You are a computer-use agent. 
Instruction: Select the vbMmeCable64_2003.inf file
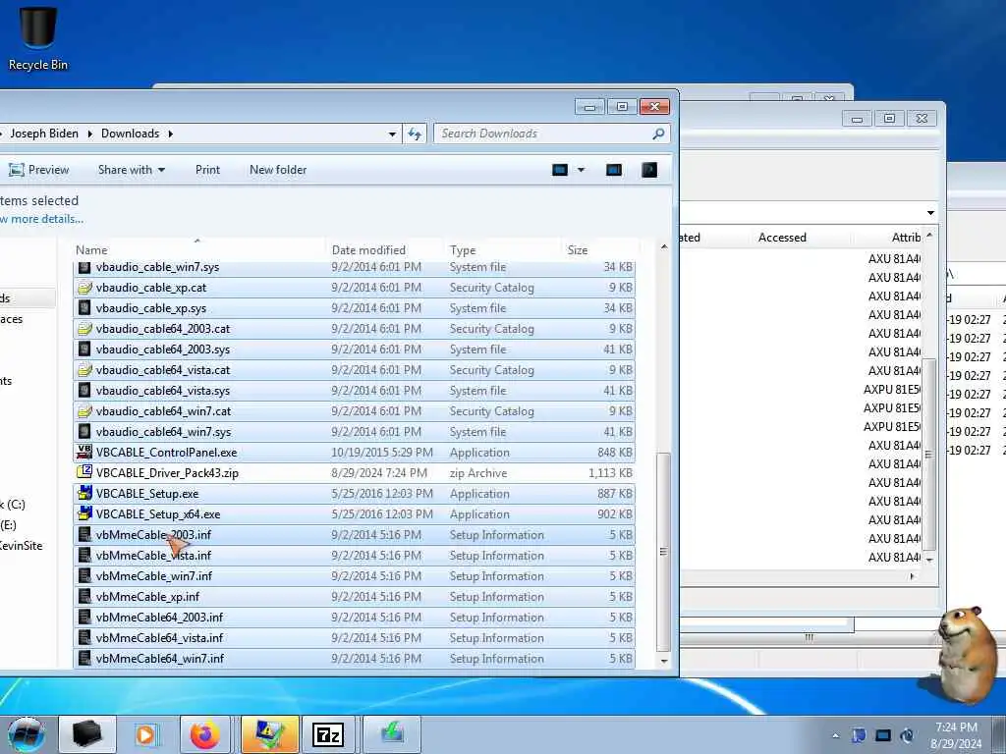click(x=355, y=617)
